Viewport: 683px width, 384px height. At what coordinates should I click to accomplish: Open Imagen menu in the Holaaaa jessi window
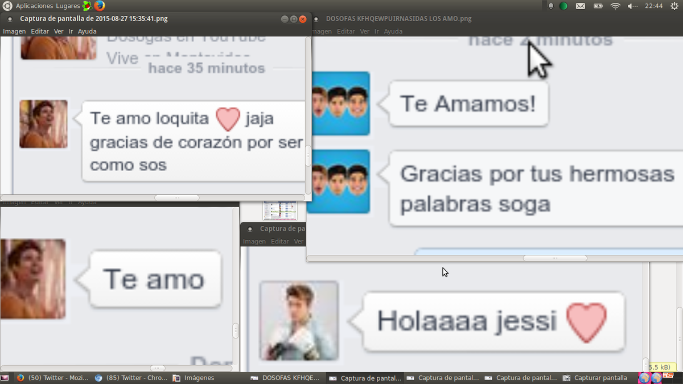coord(254,241)
